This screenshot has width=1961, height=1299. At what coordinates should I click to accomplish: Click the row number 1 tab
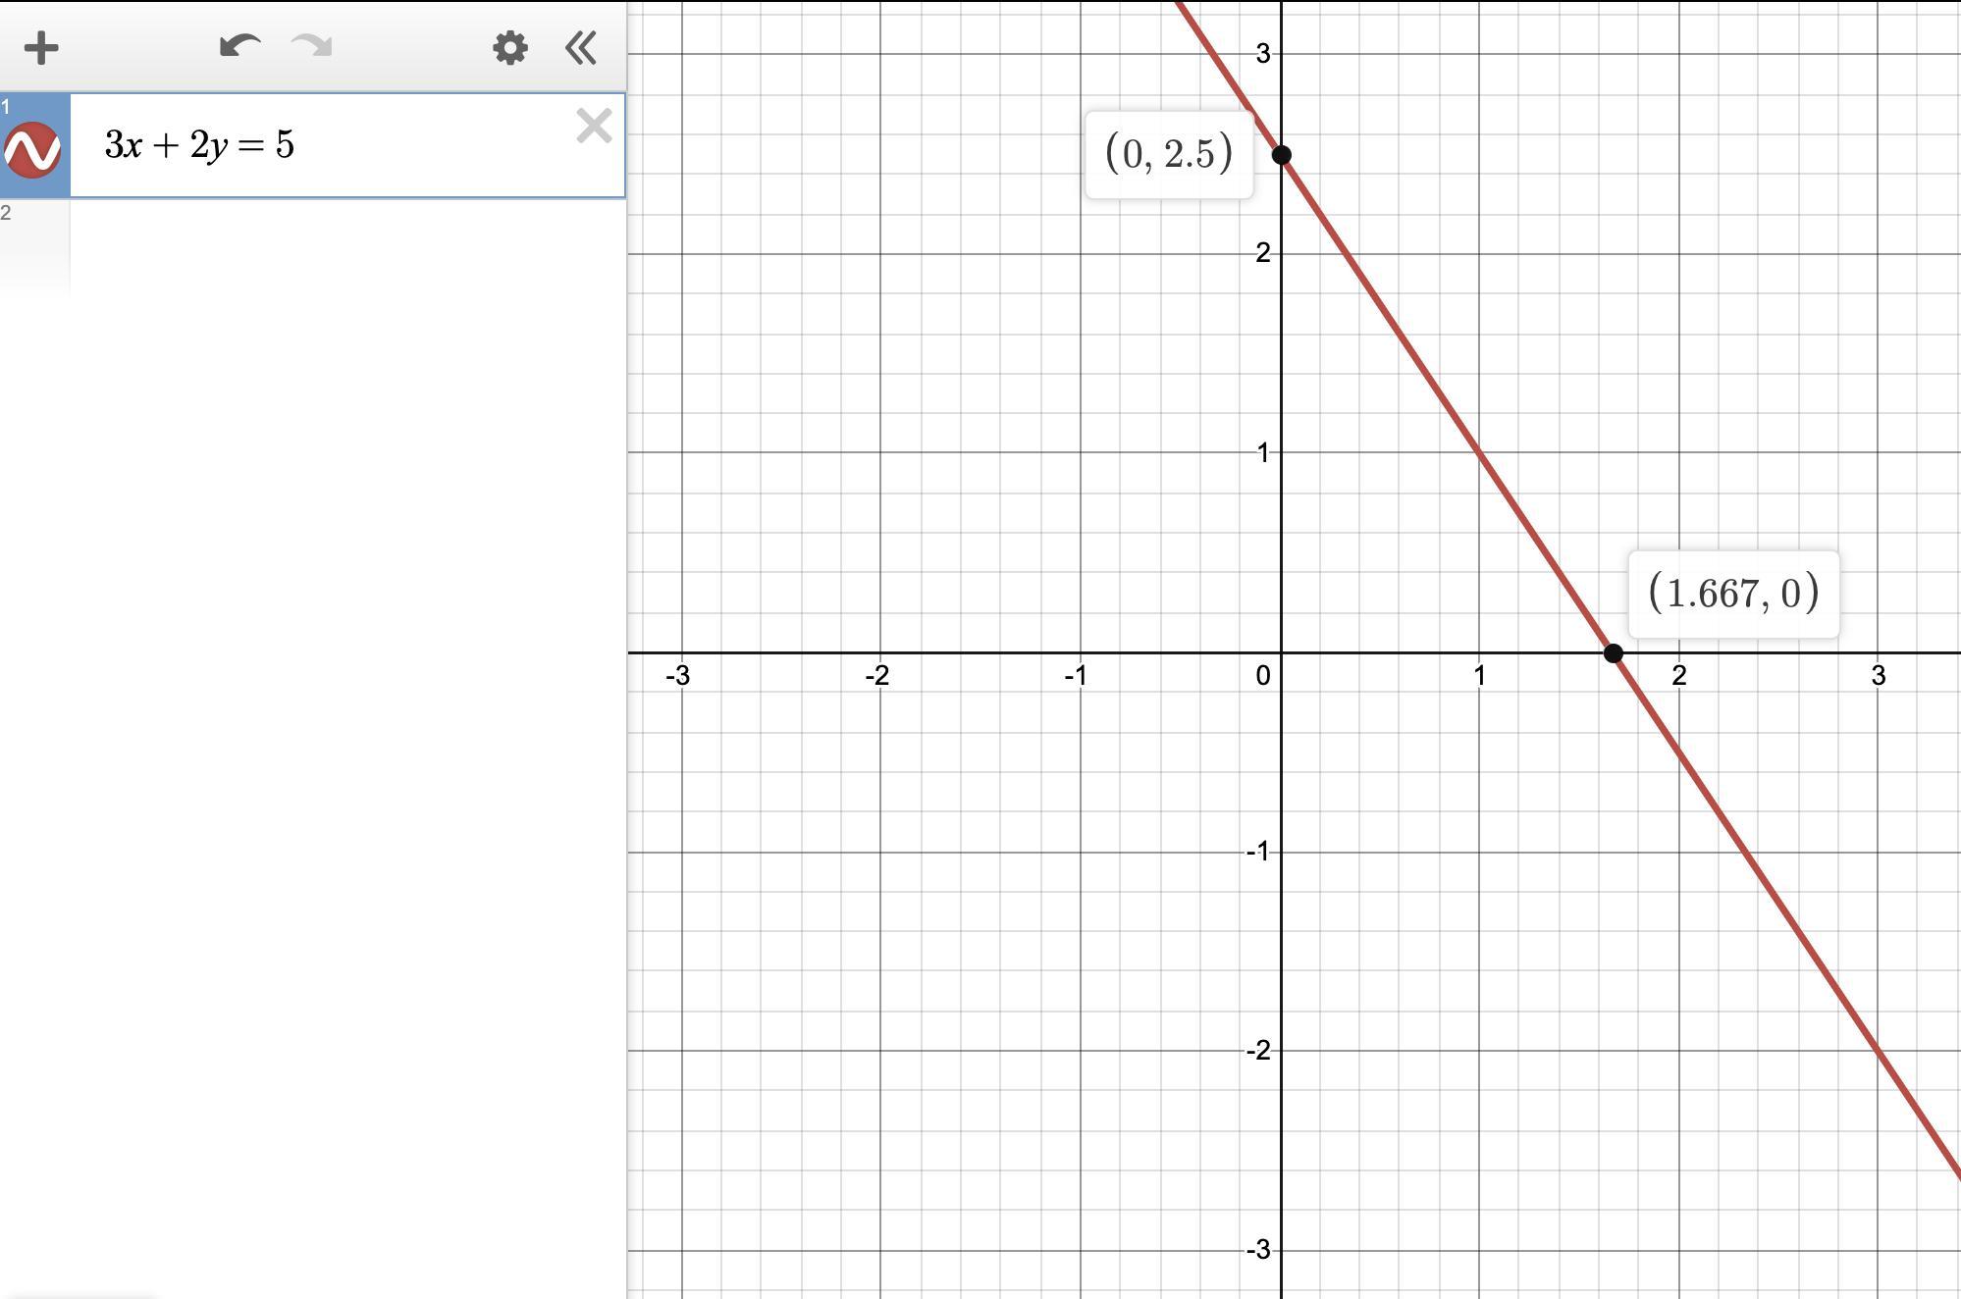tap(6, 106)
